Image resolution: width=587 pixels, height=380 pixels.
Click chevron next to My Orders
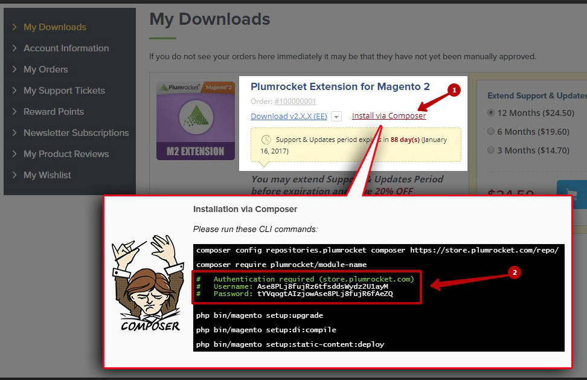(x=14, y=69)
